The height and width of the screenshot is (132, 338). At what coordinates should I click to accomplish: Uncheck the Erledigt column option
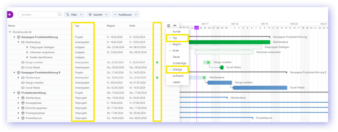pos(177,70)
